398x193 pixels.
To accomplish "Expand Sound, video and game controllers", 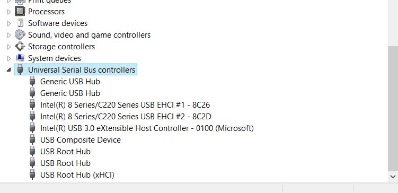I will (9, 35).
